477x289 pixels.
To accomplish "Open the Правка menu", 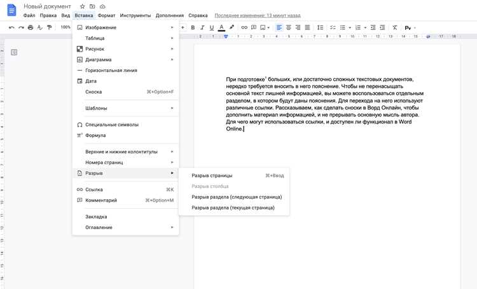I will (x=48, y=15).
